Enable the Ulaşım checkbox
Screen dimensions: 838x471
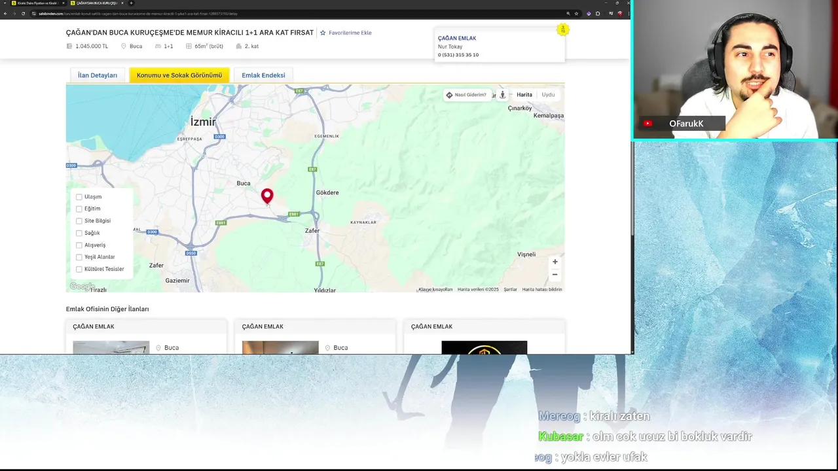(x=79, y=197)
